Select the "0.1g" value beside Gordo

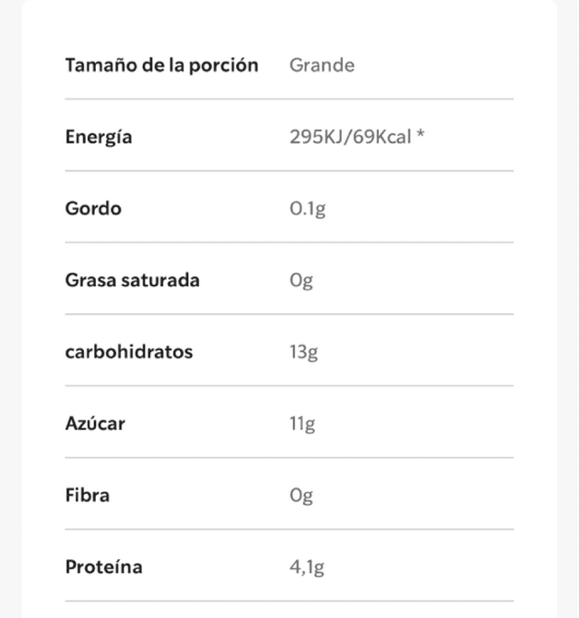308,209
